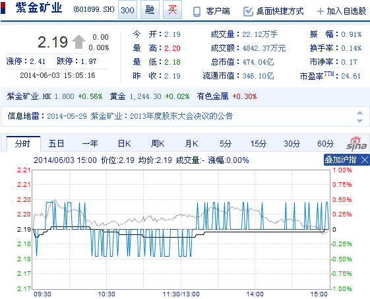Open the 2013年度股东大会决议的公告 announcement link
The width and height of the screenshot is (370, 299).
tap(181, 116)
